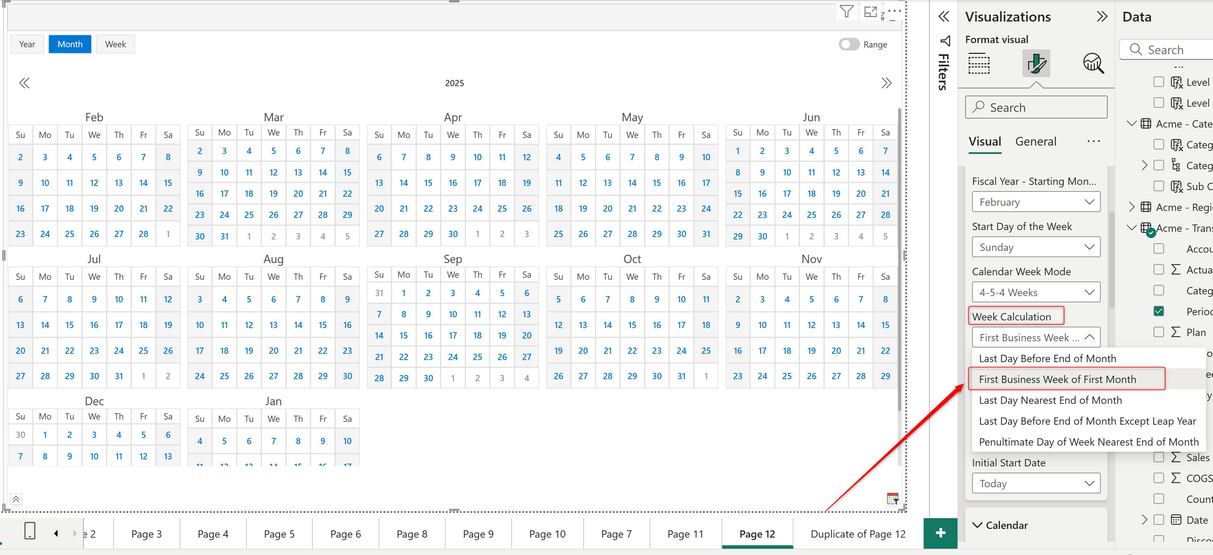Go to next year with the double-right arrow
1213x555 pixels.
point(886,83)
